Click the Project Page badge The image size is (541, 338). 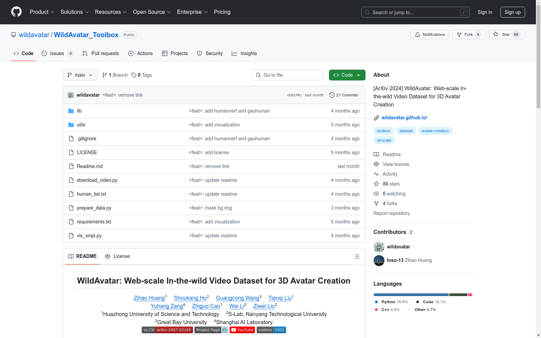(x=211, y=330)
